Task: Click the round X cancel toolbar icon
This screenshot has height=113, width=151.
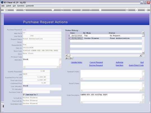Action: (146, 10)
